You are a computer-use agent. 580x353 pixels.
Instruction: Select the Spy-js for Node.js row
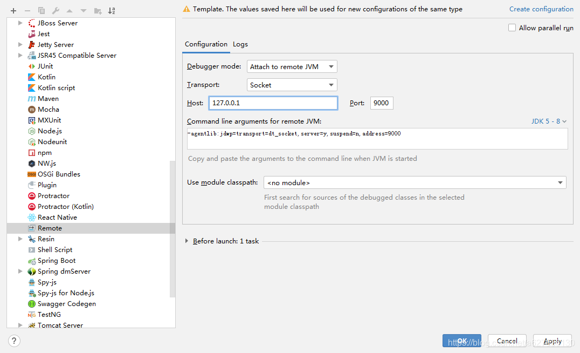(91, 293)
